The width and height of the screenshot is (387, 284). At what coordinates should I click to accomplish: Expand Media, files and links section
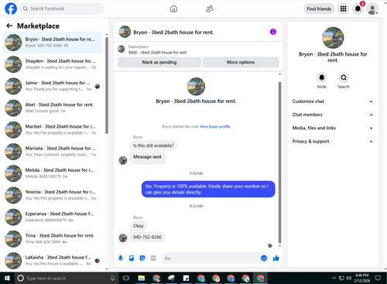(x=332, y=128)
